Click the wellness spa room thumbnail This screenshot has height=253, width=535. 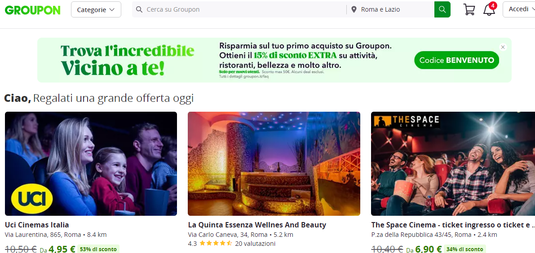[x=274, y=163]
